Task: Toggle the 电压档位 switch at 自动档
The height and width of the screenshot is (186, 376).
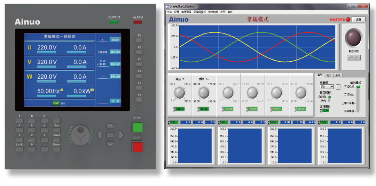Action: [x=329, y=97]
